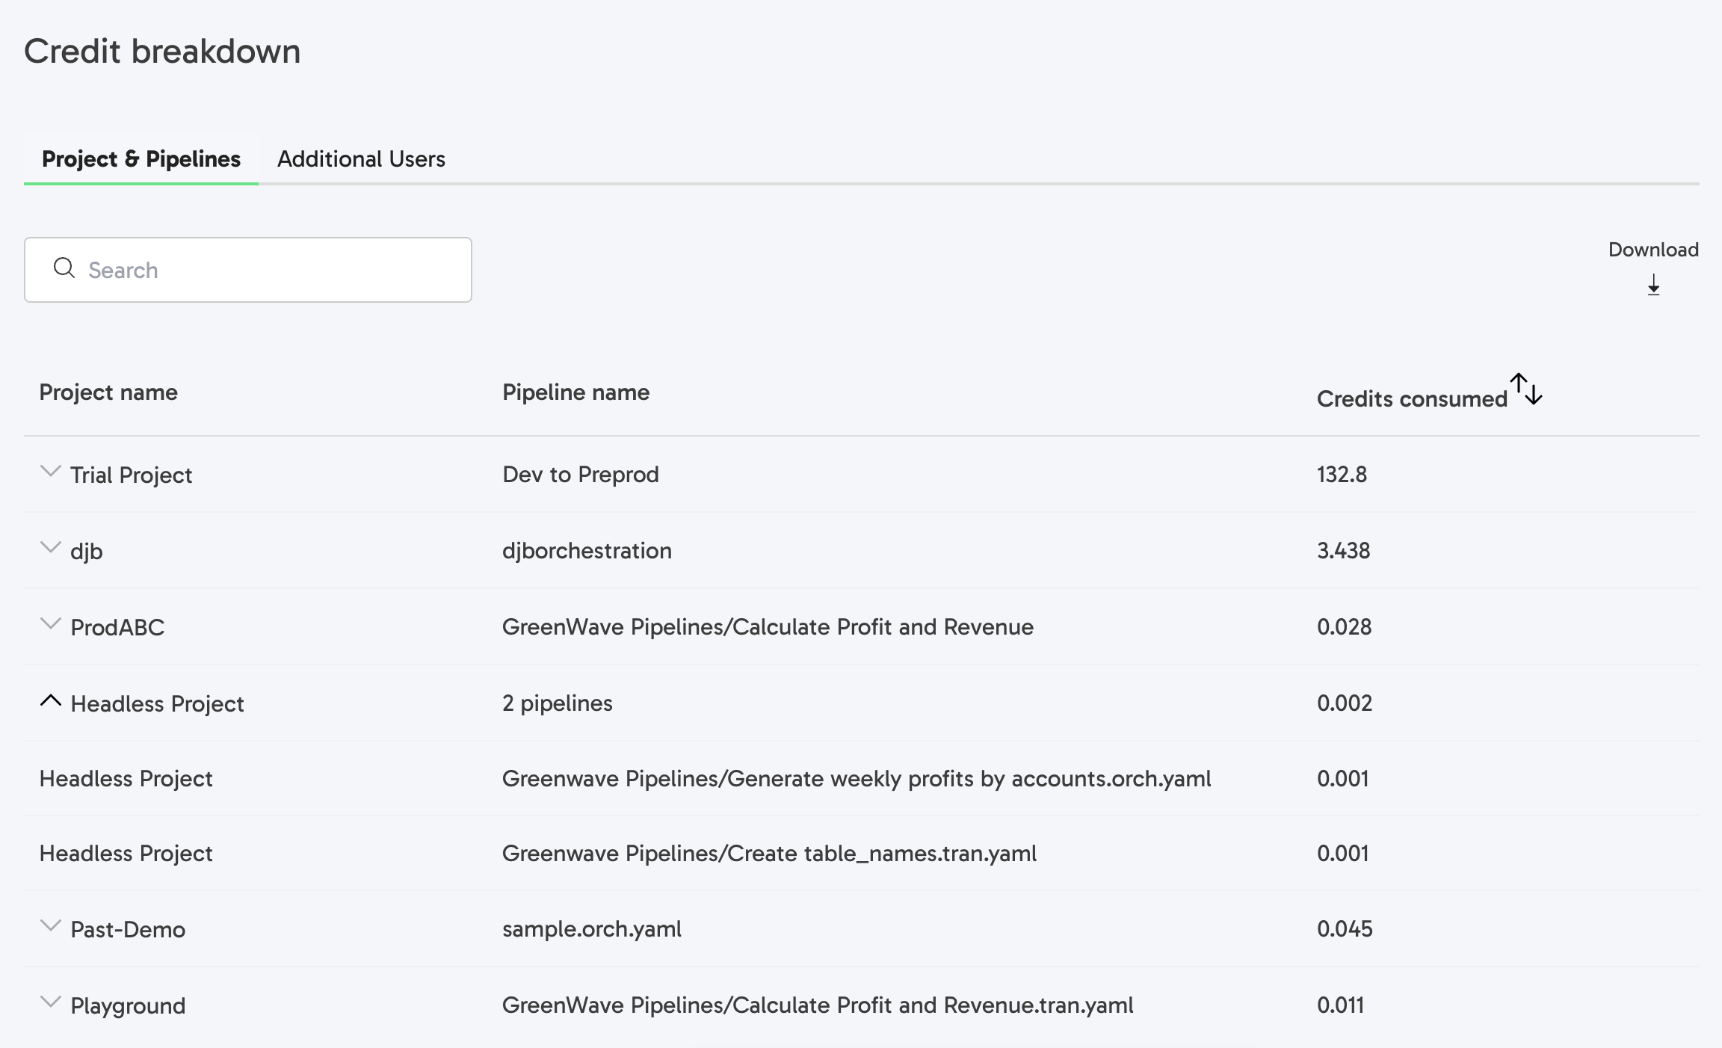
Task: Click the Credits consumed sort arrows
Action: click(1526, 389)
